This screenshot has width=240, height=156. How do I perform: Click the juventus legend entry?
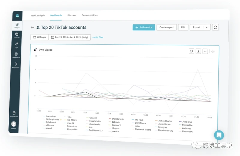click(114, 131)
